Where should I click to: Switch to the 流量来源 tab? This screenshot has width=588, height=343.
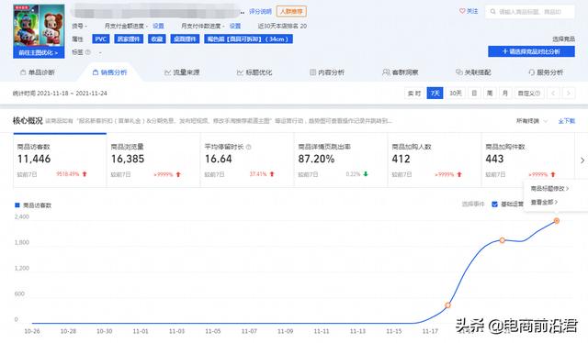click(x=182, y=72)
